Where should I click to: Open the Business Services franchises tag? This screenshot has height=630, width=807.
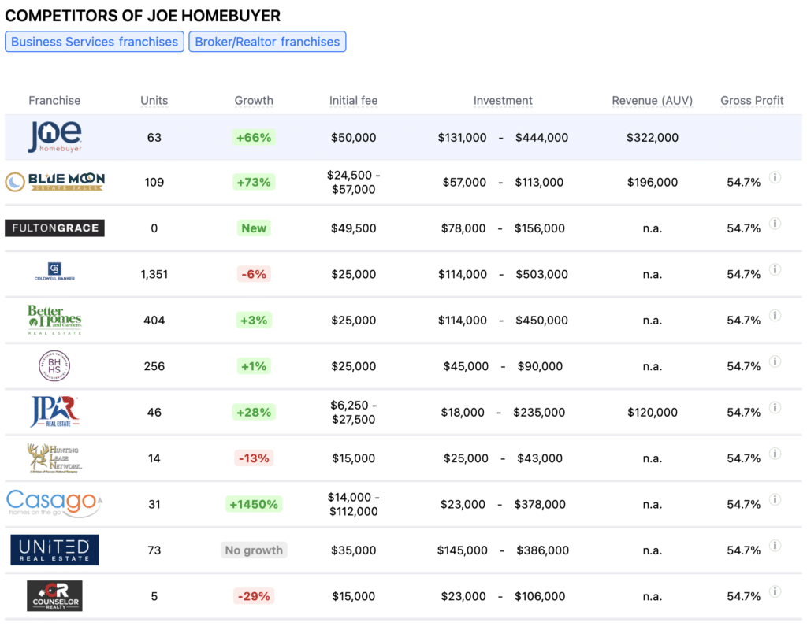tap(95, 42)
